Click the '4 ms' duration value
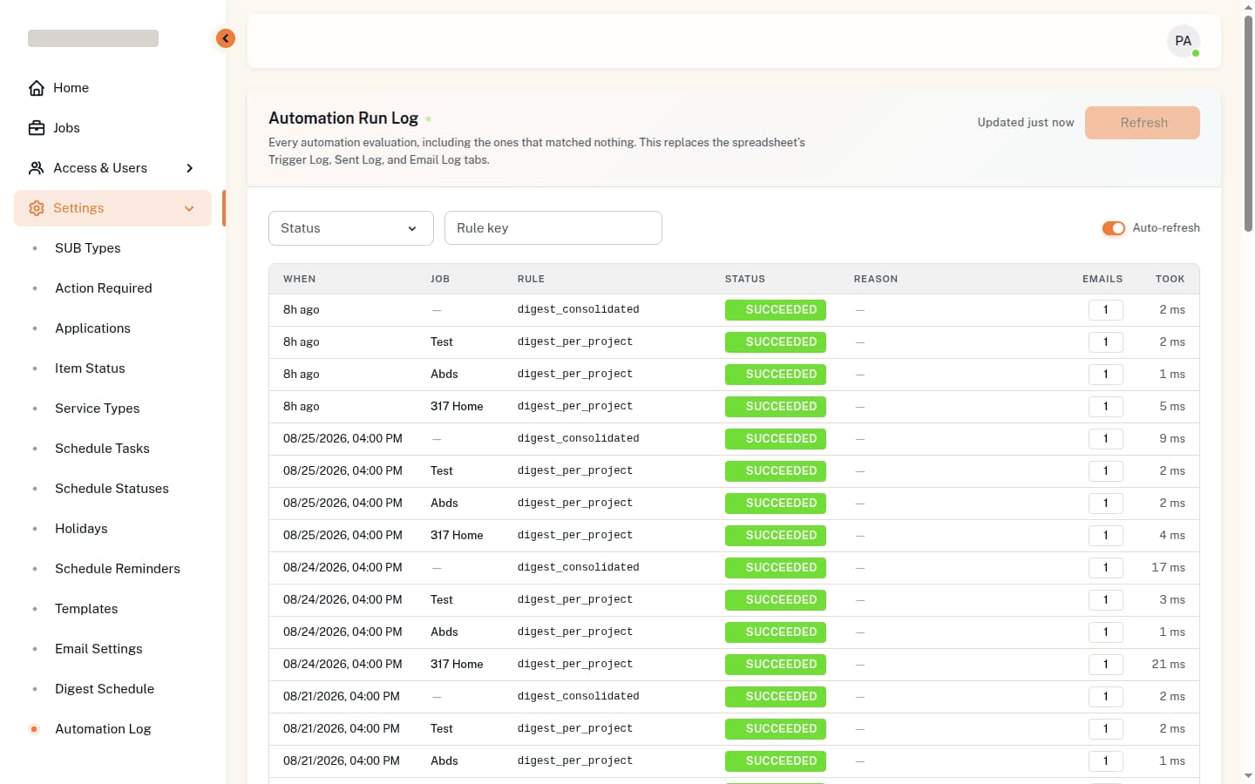This screenshot has width=1255, height=784. coord(1172,536)
